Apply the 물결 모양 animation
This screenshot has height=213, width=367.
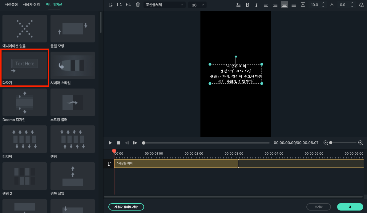(x=73, y=29)
